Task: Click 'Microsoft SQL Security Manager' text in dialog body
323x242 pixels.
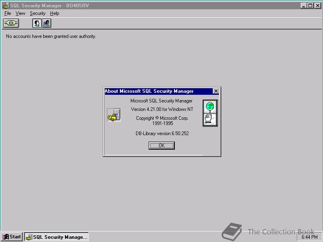Action: click(x=161, y=101)
